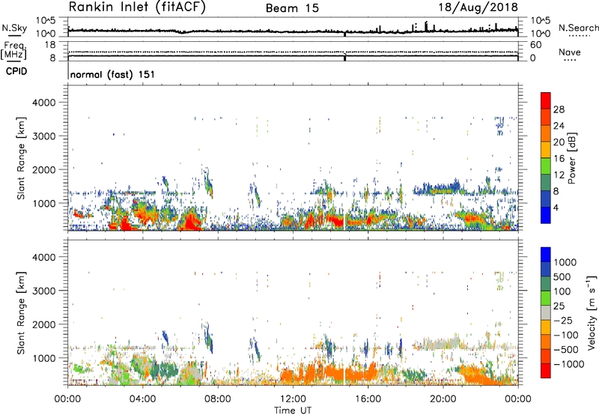Pick the red segment of the velocity colorbar

tap(546, 371)
